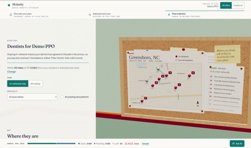Click the Left $0 amount
Screen dimensions: 251x148
[x=121, y=144]
